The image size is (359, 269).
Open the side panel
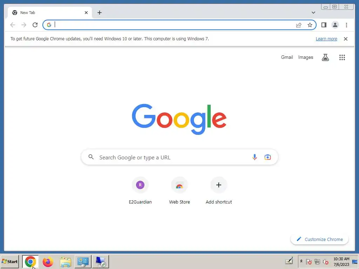point(324,25)
